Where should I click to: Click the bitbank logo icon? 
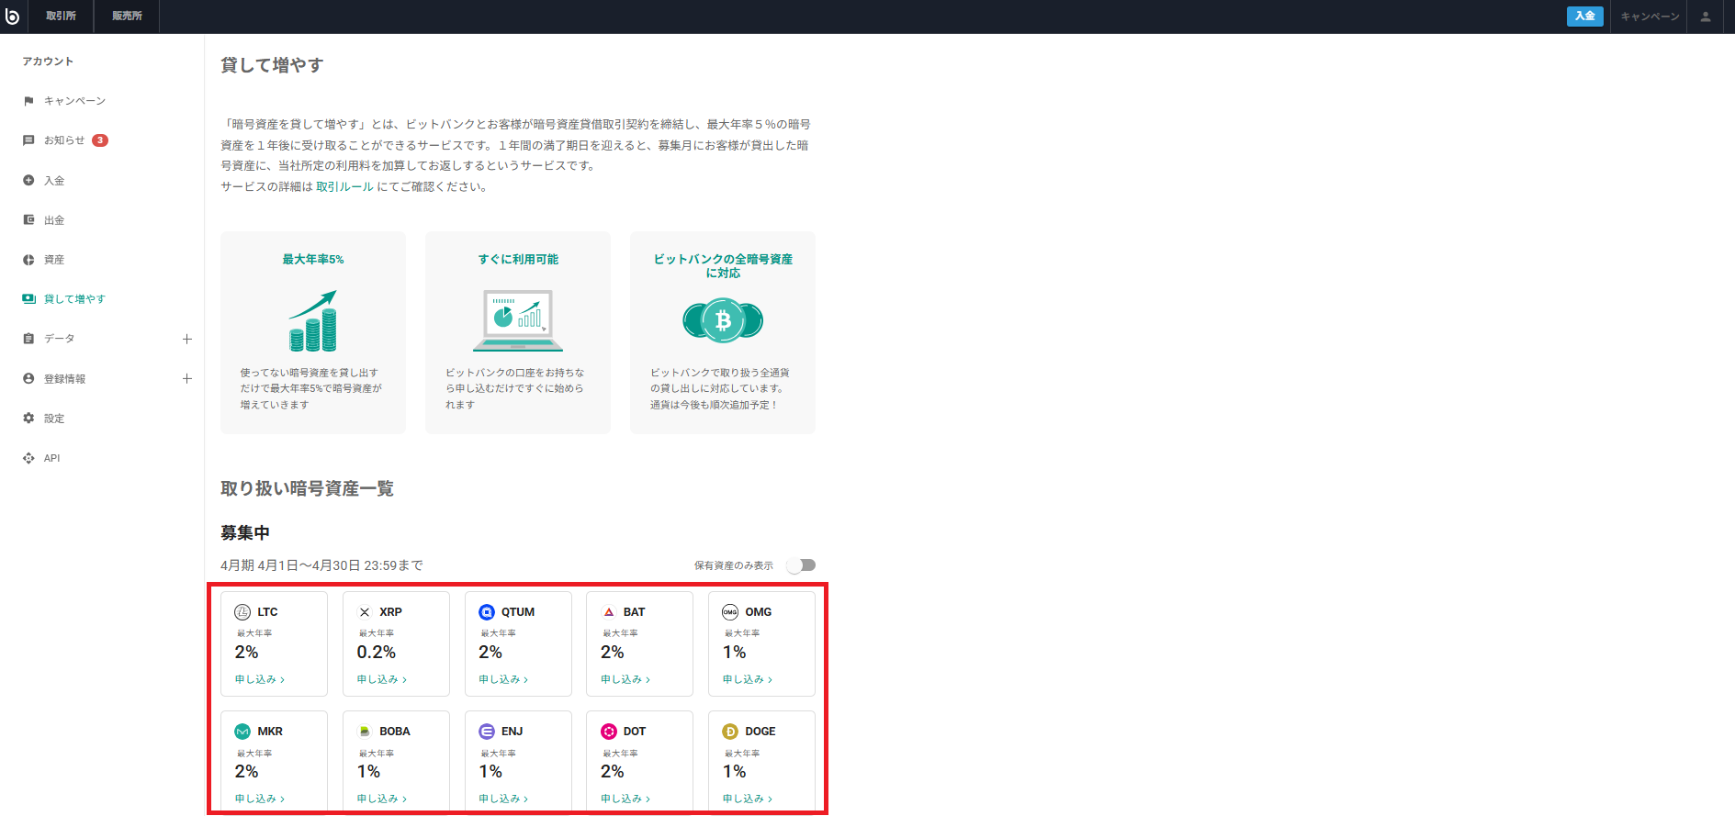[12, 17]
